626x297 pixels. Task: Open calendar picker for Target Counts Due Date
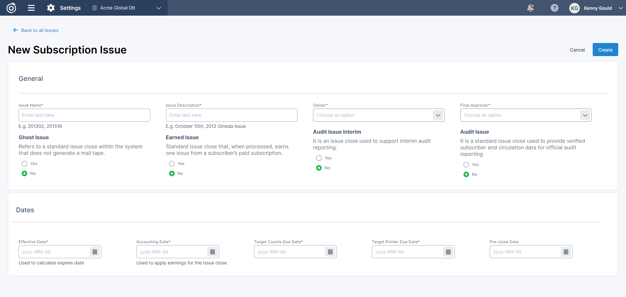click(330, 252)
